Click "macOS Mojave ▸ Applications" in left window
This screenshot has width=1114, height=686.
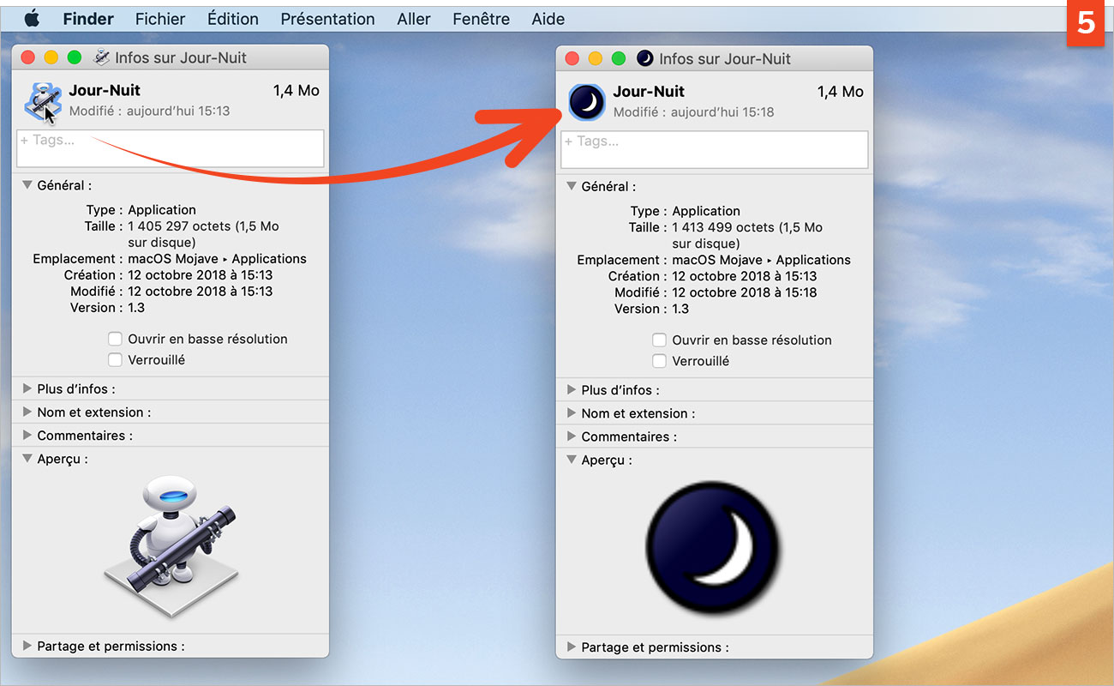click(217, 258)
